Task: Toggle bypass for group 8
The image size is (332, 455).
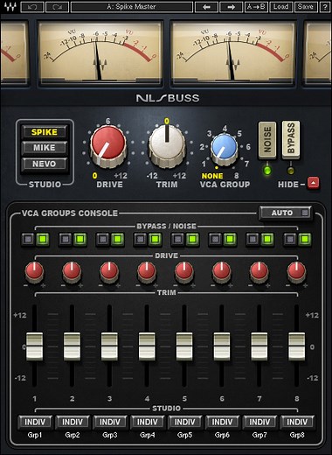Action: point(290,239)
